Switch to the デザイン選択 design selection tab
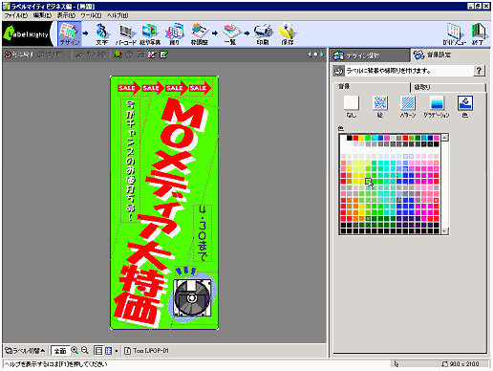 coord(370,55)
